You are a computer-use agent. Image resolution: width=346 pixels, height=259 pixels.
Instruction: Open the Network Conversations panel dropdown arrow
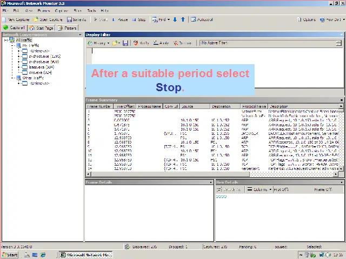coord(80,35)
